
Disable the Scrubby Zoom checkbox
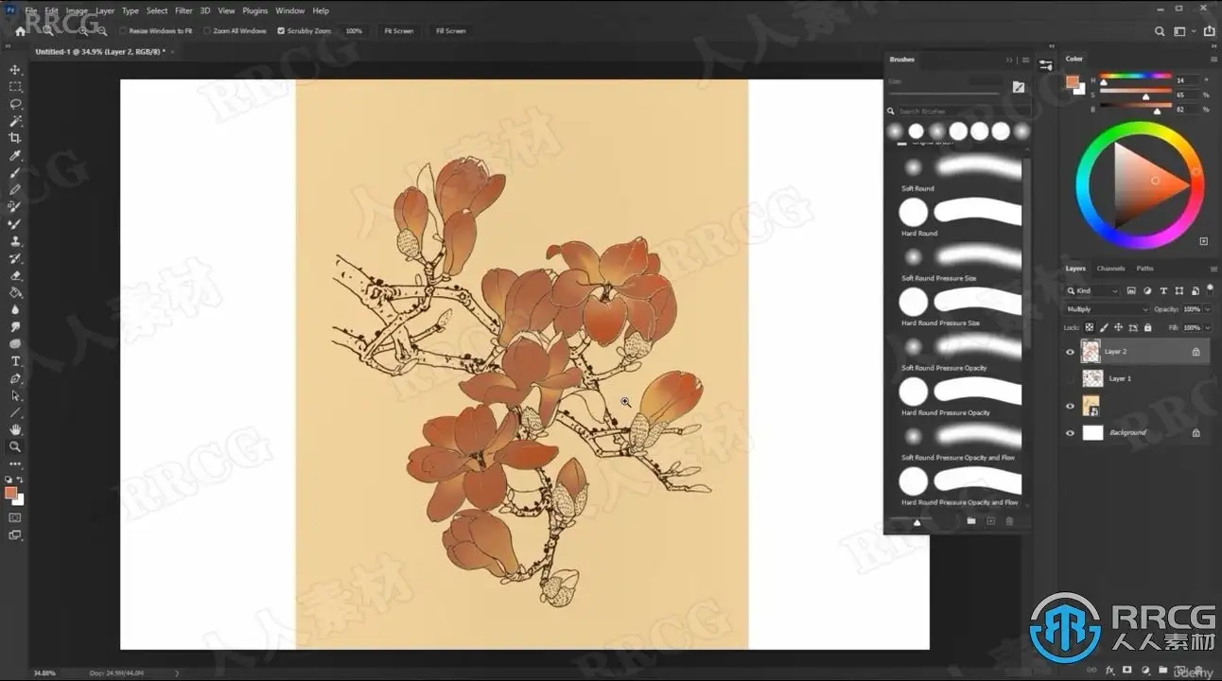(x=281, y=31)
